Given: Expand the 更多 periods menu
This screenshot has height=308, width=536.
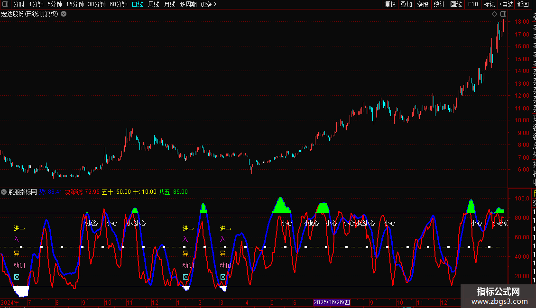Looking at the screenshot, I should [x=208, y=4].
